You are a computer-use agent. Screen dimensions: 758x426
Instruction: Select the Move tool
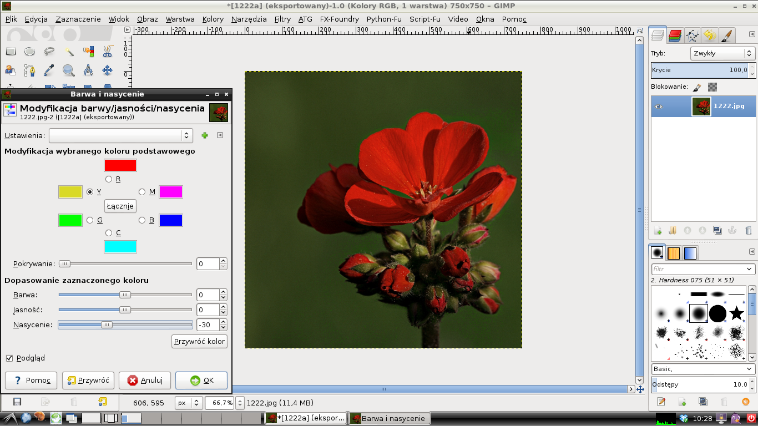pyautogui.click(x=108, y=70)
